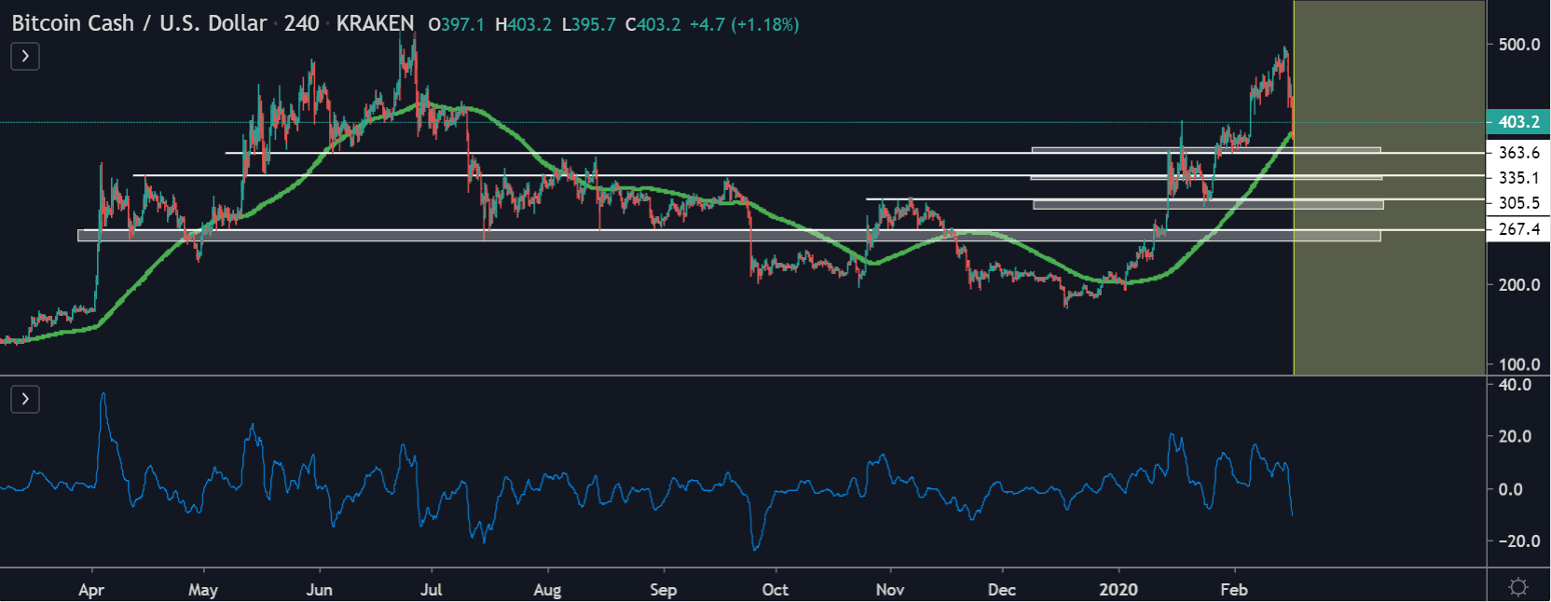The width and height of the screenshot is (1551, 602).
Task: Click the 335.1 price level label
Action: (1518, 178)
